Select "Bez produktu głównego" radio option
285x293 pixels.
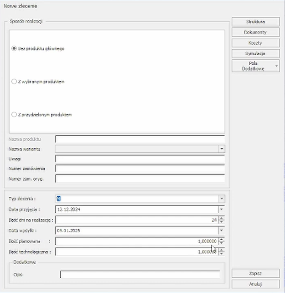pos(14,48)
